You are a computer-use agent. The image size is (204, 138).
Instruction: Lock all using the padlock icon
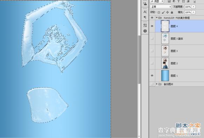tap(172, 12)
